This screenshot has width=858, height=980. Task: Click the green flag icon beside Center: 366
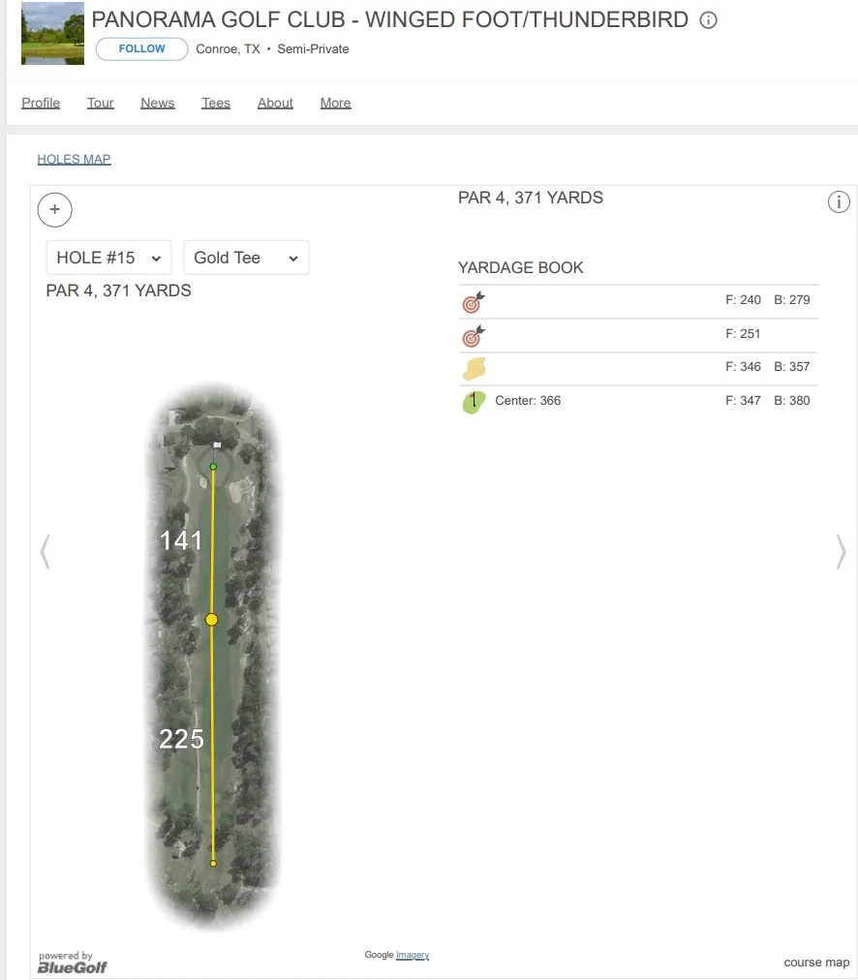pyautogui.click(x=473, y=402)
